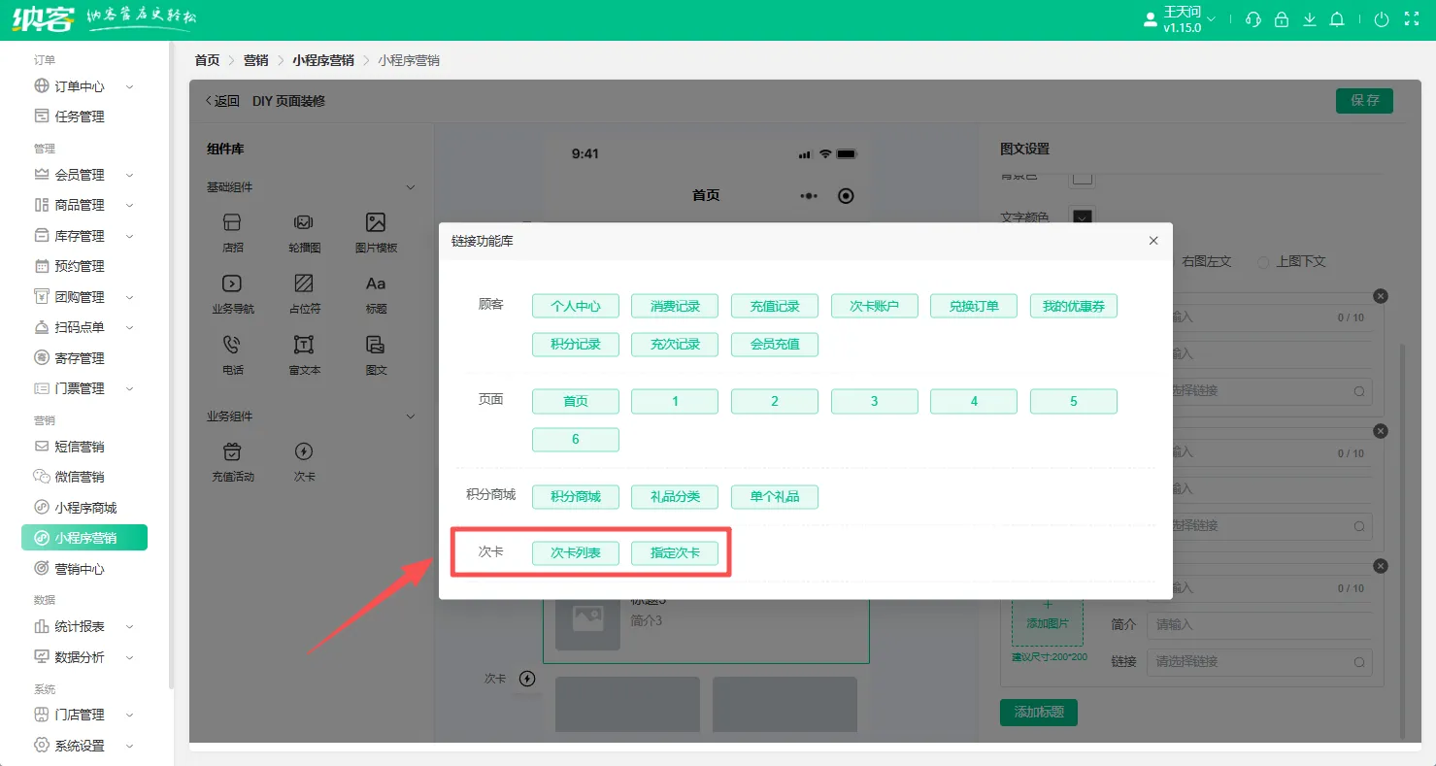This screenshot has width=1436, height=766.
Task: Open the 王天问 user account dropdown
Action: (1188, 19)
